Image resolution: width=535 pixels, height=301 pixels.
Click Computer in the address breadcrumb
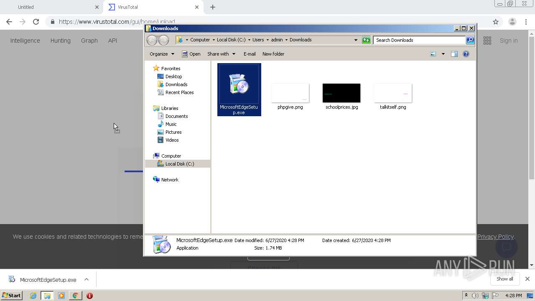coord(200,40)
